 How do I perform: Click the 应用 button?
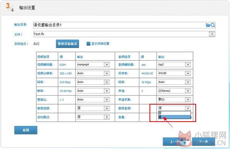point(26,130)
